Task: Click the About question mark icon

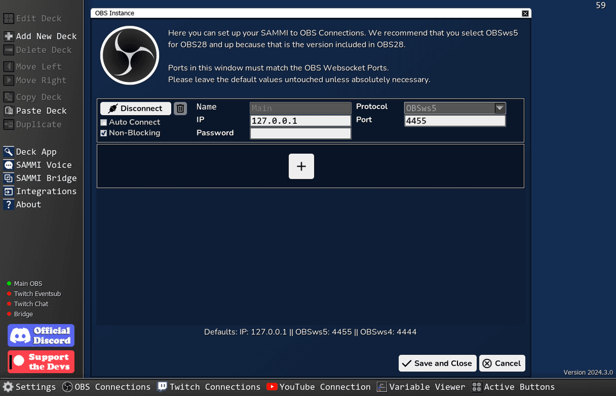Action: coord(9,204)
